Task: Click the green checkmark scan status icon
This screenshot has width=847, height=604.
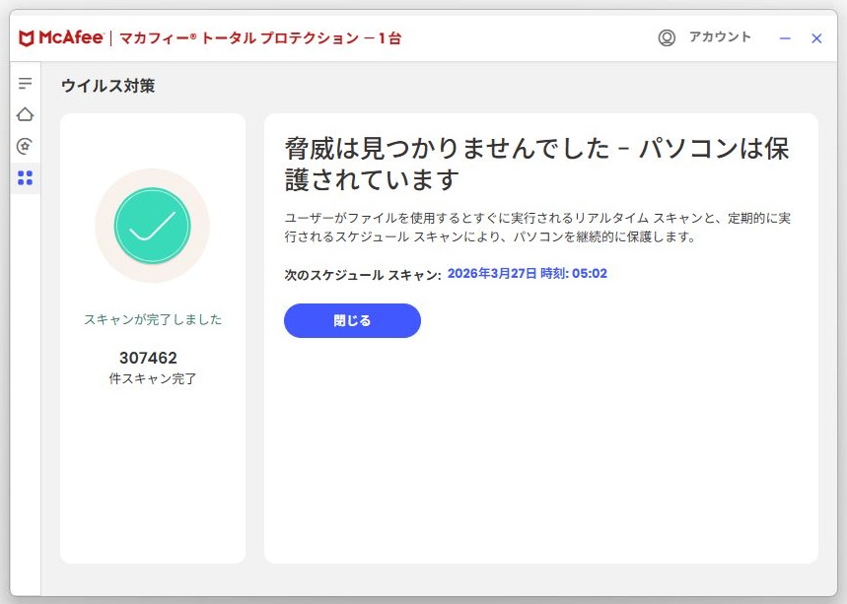Action: (x=152, y=226)
